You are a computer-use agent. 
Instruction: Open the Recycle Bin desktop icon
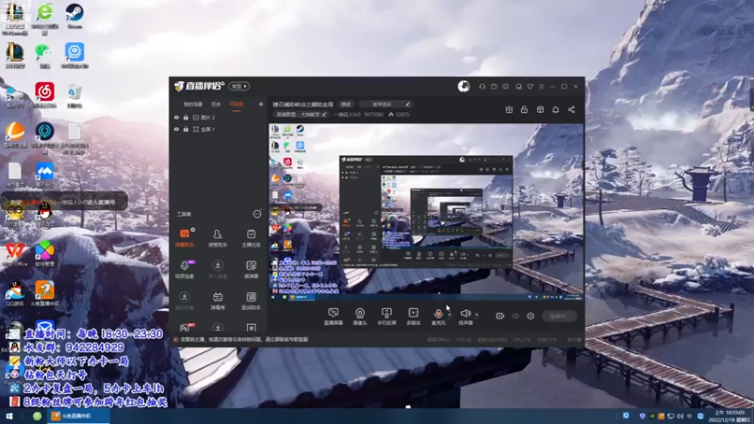pos(74,95)
